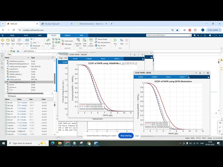Click the zoom in icon on 16QAM axes toolbar
The height and width of the screenshot is (167, 223).
(x=131, y=63)
